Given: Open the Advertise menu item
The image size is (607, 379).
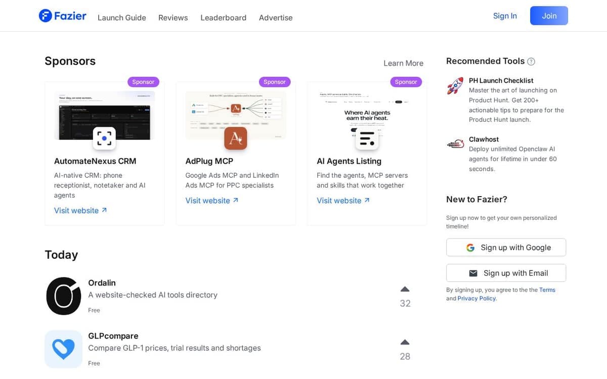Looking at the screenshot, I should click(276, 18).
